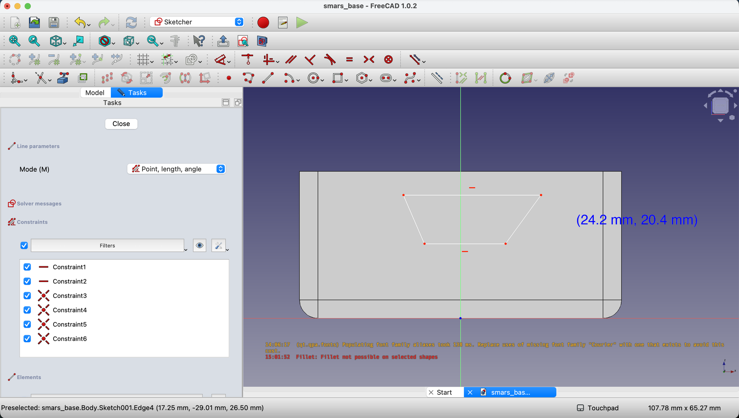Screen dimensions: 739x418
Task: Toggle the constraint Filters checkbox
Action: click(24, 245)
